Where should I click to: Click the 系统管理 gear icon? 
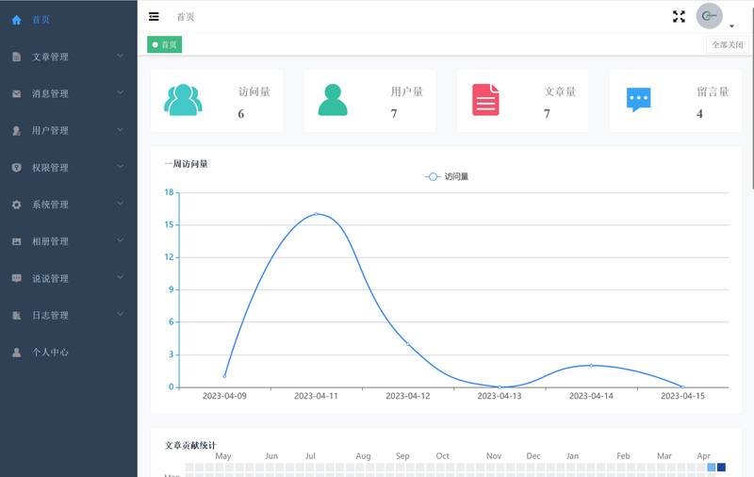[16, 205]
